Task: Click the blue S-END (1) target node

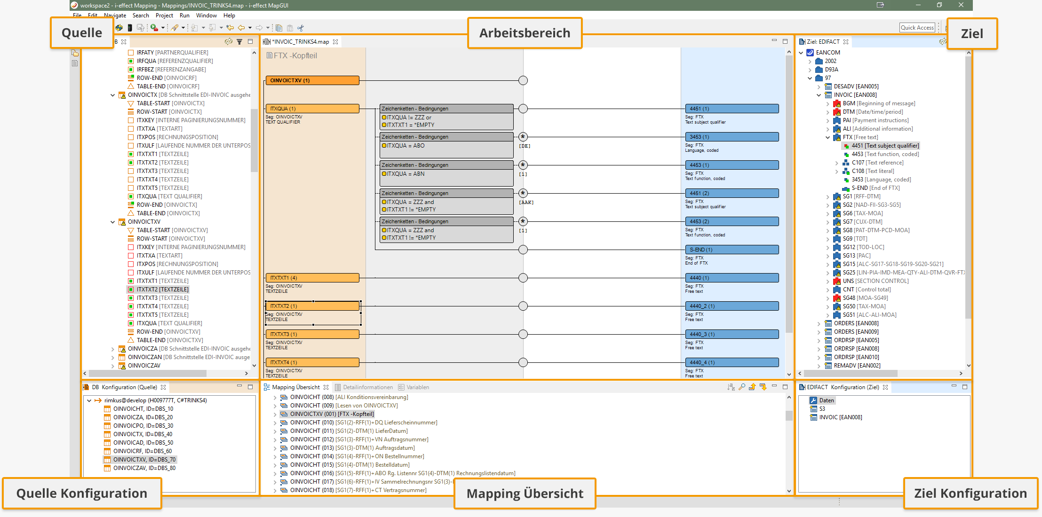Action: pos(732,250)
